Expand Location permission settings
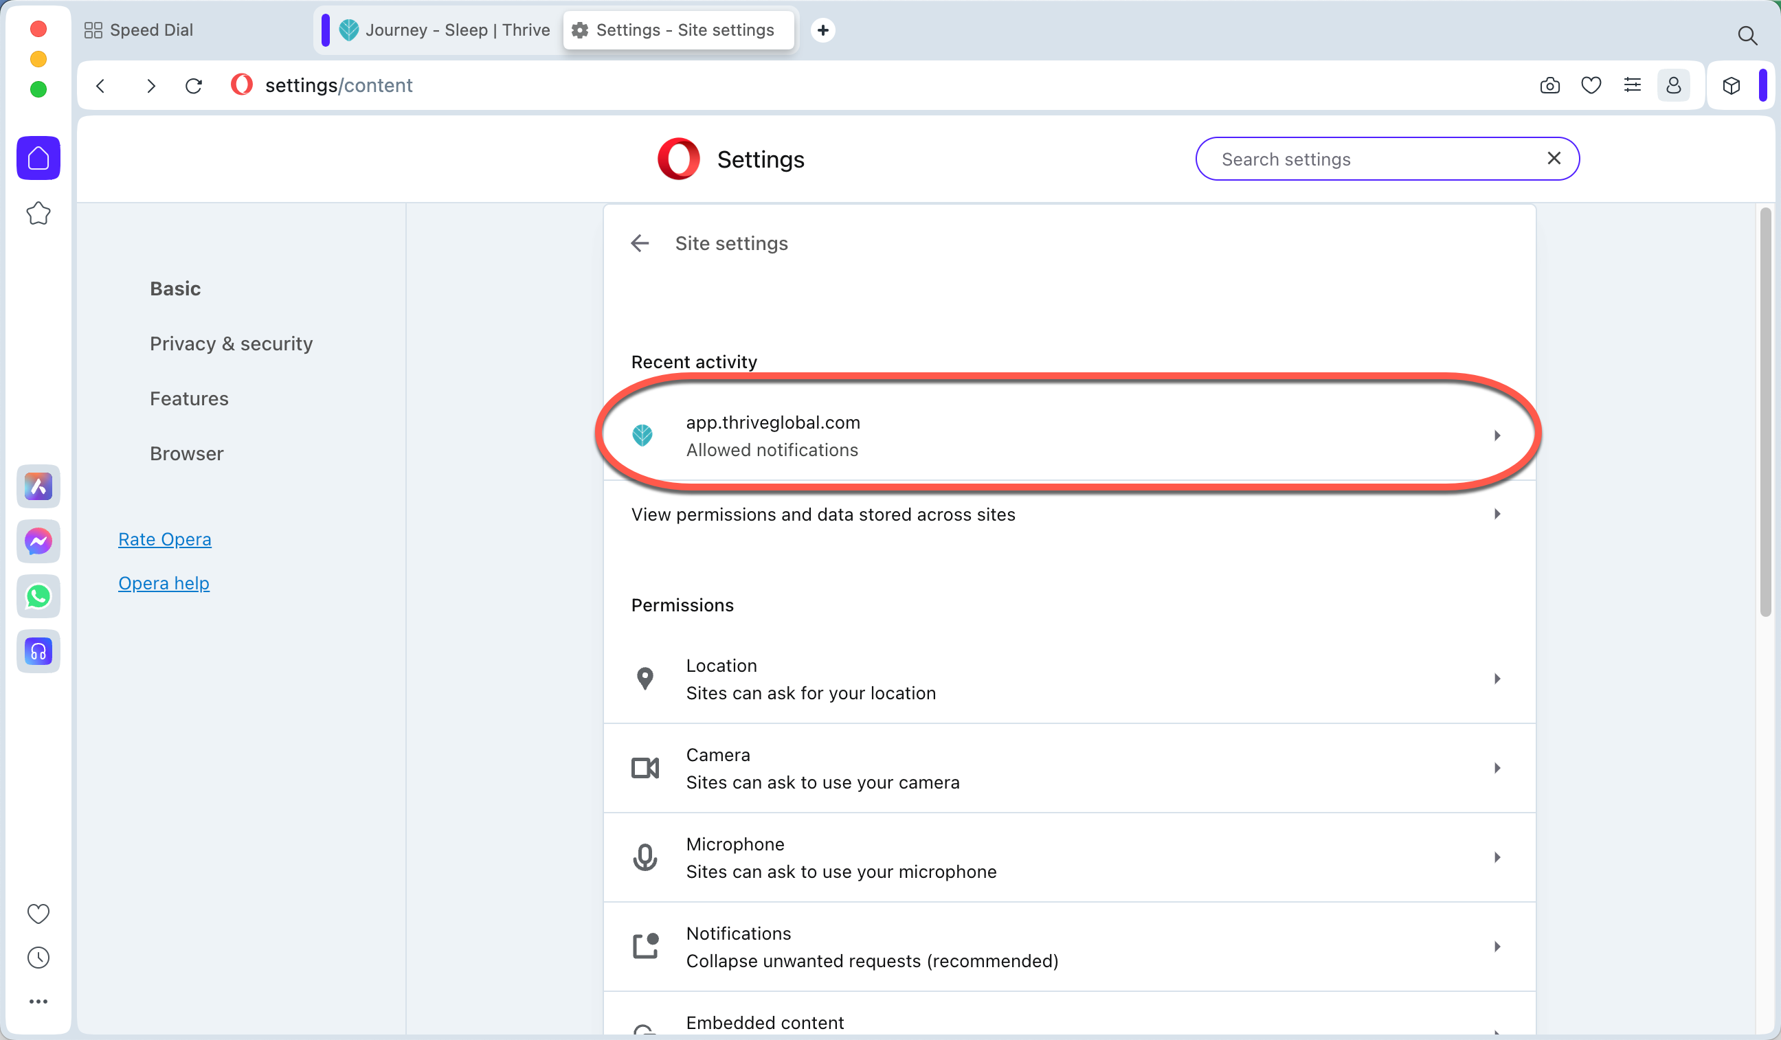This screenshot has width=1781, height=1040. point(1069,679)
